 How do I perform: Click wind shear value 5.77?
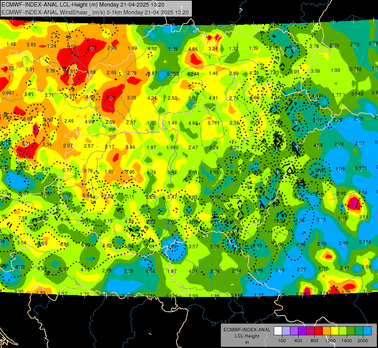point(67,170)
